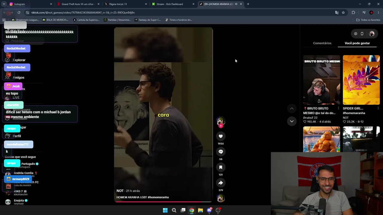Click the #homemaranha hashtag in the video caption

point(158,197)
